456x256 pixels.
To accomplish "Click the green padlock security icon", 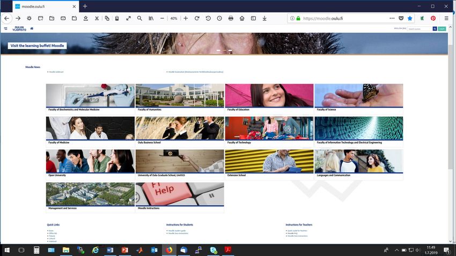I will tap(298, 18).
